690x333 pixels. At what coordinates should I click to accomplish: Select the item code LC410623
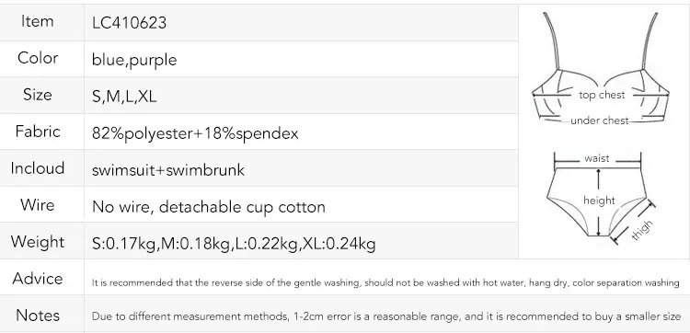click(129, 23)
